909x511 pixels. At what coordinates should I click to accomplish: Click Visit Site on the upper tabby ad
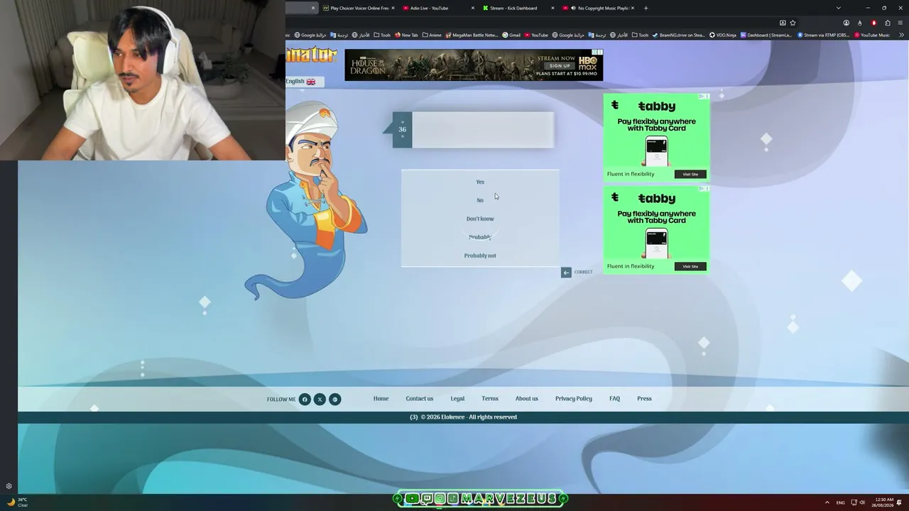(690, 174)
